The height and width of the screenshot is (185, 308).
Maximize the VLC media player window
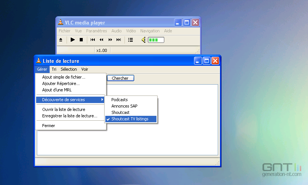click(187, 23)
